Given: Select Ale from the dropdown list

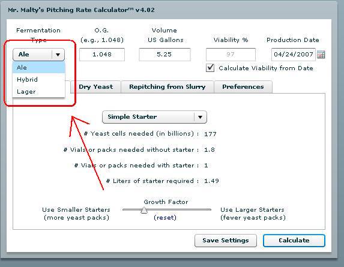Looking at the screenshot, I should (39, 68).
